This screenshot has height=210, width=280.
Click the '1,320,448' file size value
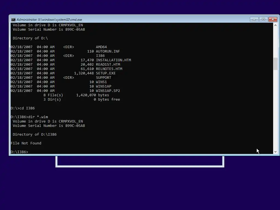pos(84,73)
